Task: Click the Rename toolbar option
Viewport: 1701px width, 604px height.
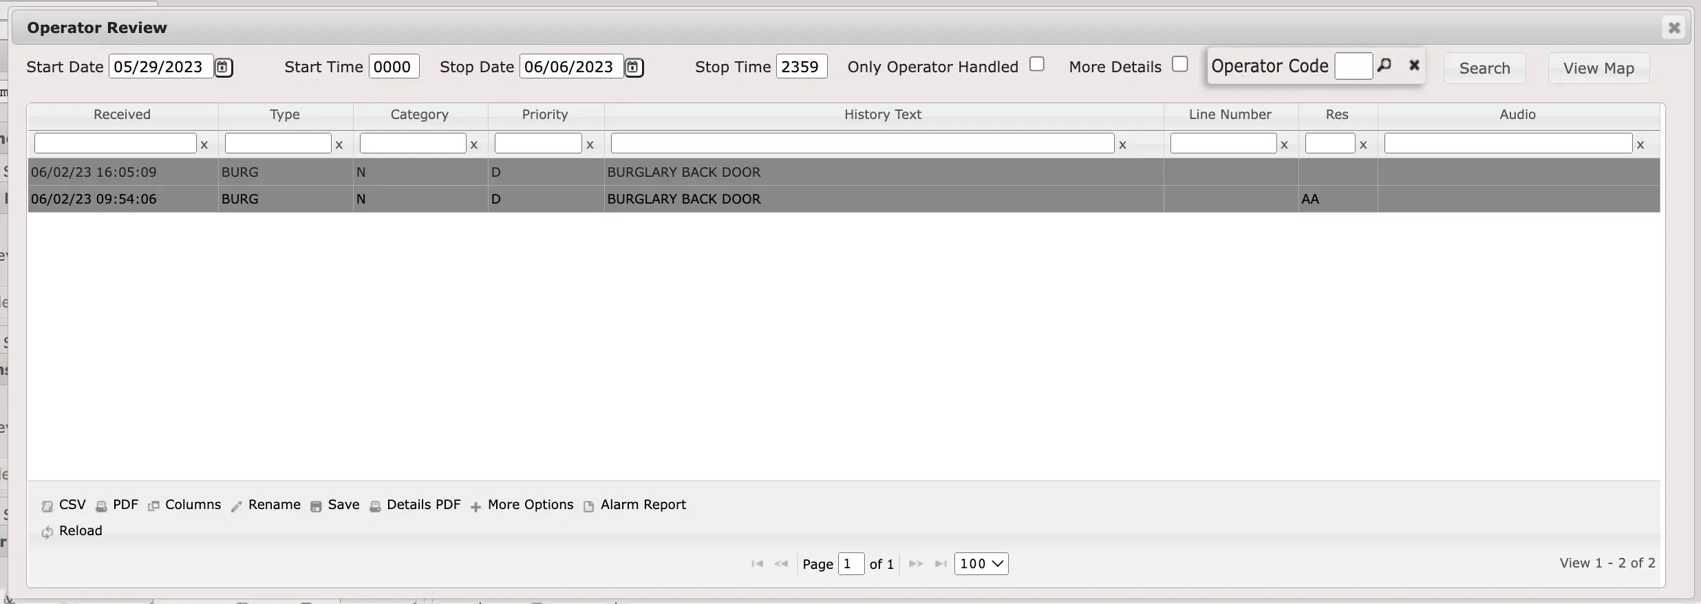Action: coord(266,505)
